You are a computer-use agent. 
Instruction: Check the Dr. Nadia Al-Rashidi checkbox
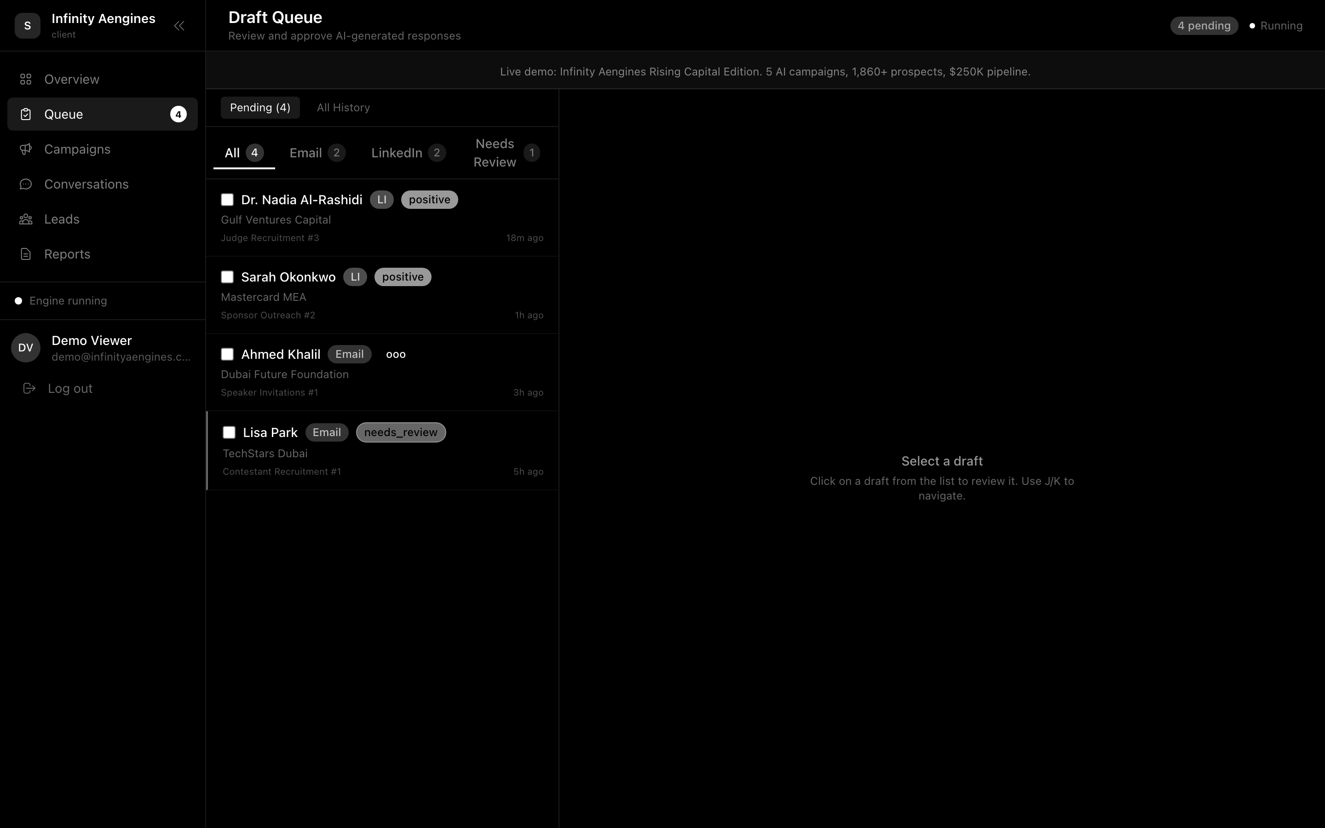[x=227, y=200]
